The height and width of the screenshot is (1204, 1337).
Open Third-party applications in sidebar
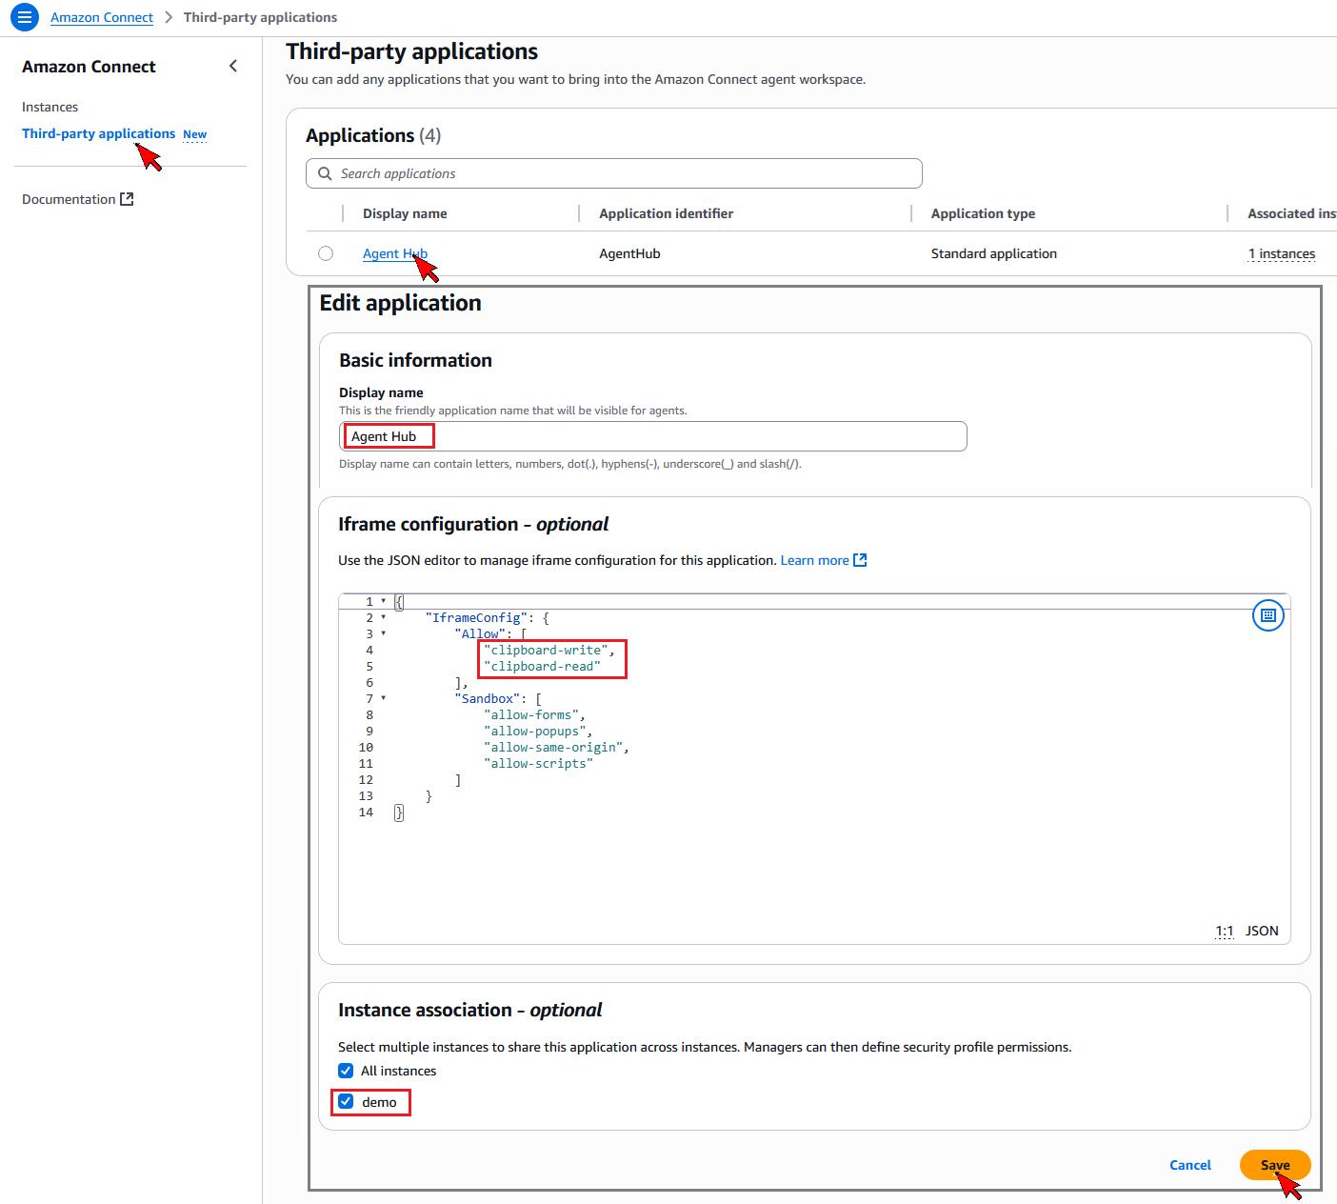click(98, 133)
